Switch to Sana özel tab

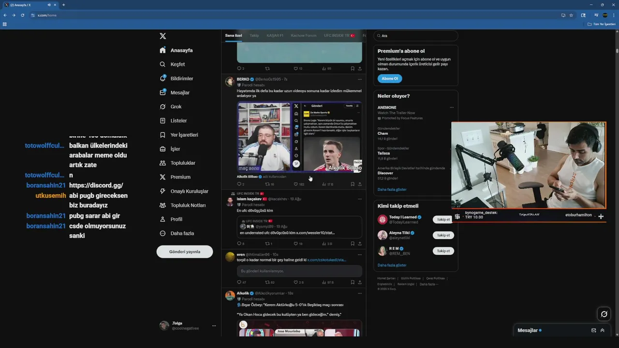click(234, 35)
